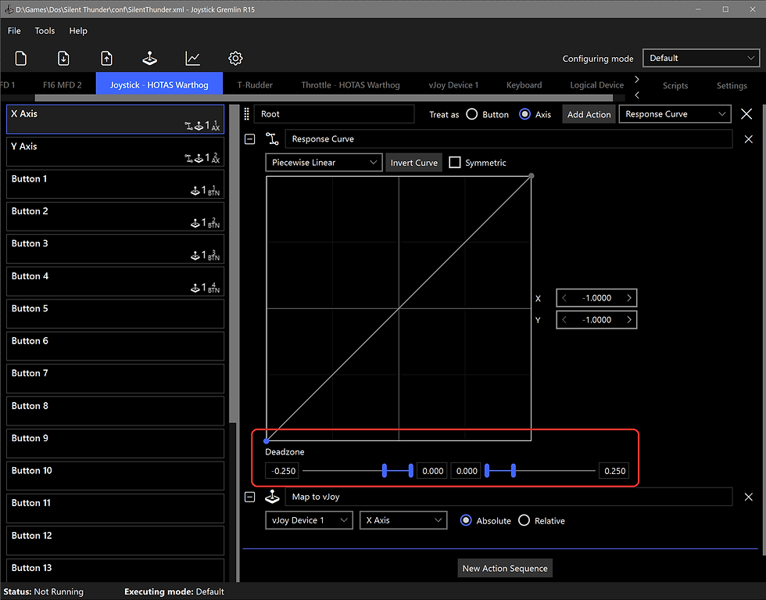
Task: Click the Response Curve title field
Action: (509, 139)
